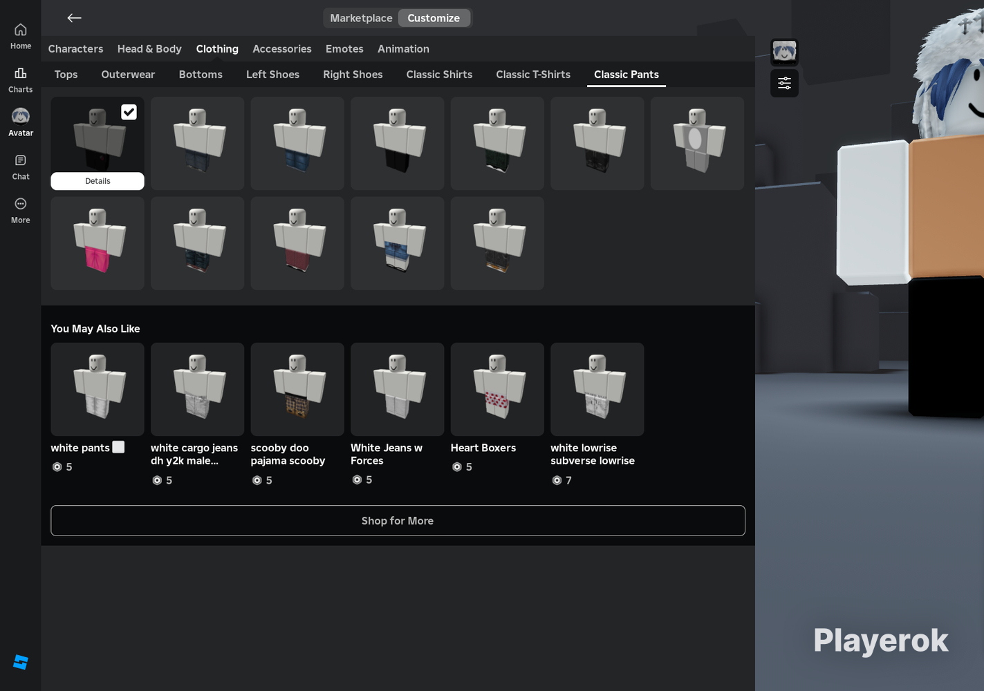Open the Avatar sidebar icon
This screenshot has height=691, width=984.
pos(21,122)
